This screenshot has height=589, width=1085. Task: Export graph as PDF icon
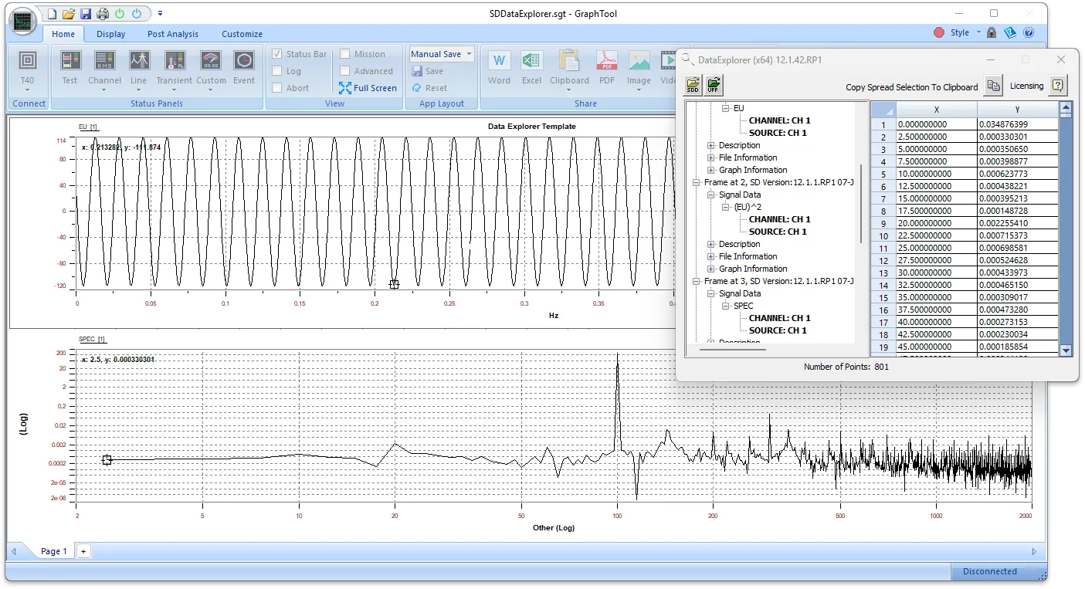[607, 61]
